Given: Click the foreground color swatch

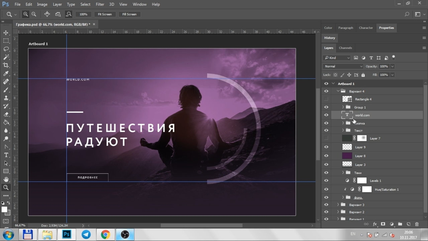Looking at the screenshot, I should tap(4, 210).
